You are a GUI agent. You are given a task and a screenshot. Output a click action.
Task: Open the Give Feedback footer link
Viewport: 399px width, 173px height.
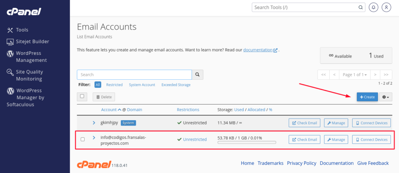[x=373, y=163]
